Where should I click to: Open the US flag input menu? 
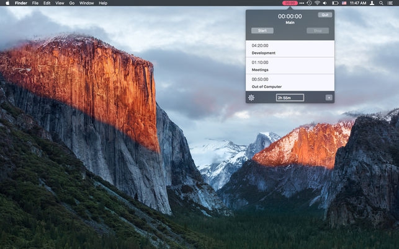[x=344, y=3]
